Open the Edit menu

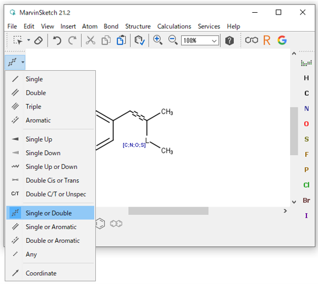point(29,26)
